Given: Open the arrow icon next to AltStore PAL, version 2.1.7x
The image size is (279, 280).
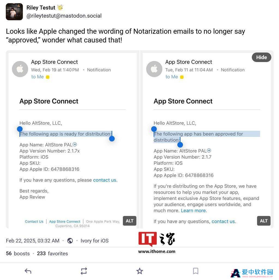Looking at the screenshot, I should pos(75,144).
